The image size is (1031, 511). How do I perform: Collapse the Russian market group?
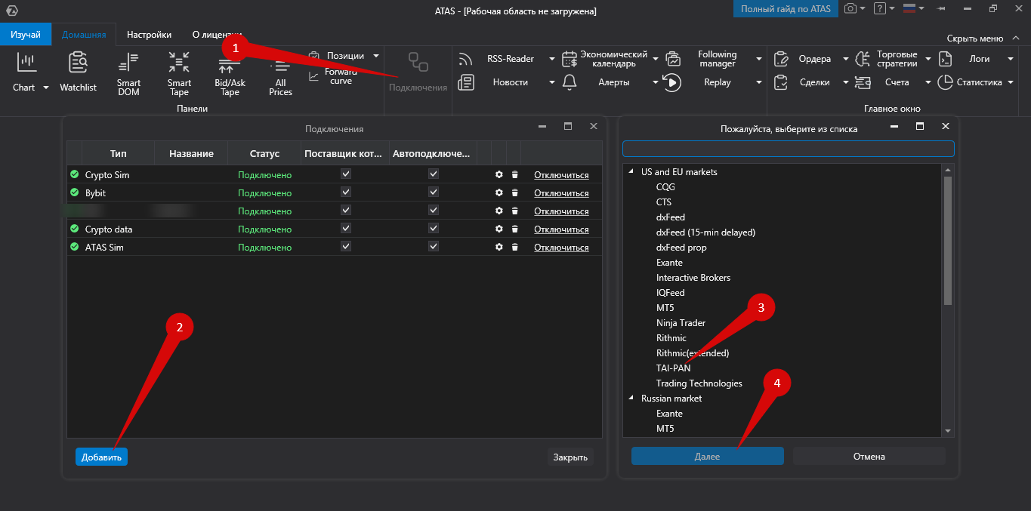coord(631,399)
